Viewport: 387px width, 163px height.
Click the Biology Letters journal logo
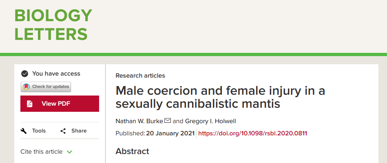[53, 25]
